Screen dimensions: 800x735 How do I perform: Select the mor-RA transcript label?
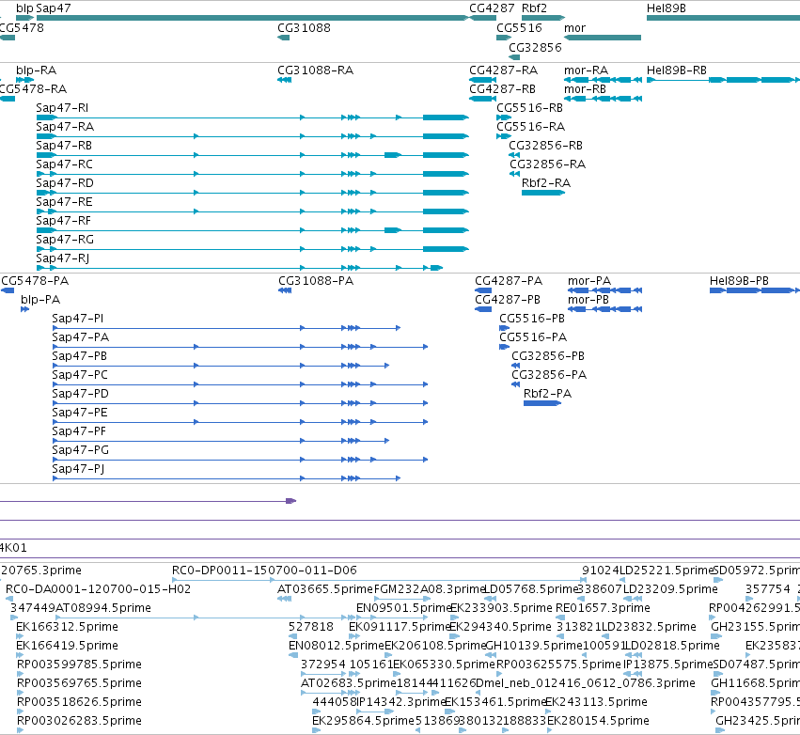coord(587,70)
